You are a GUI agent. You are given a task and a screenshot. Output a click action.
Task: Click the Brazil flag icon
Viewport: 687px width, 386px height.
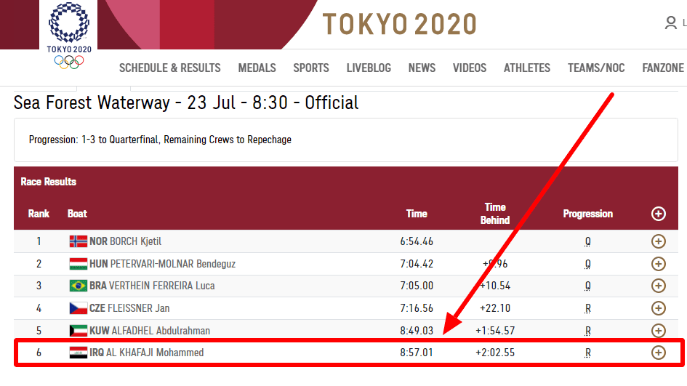(x=78, y=286)
